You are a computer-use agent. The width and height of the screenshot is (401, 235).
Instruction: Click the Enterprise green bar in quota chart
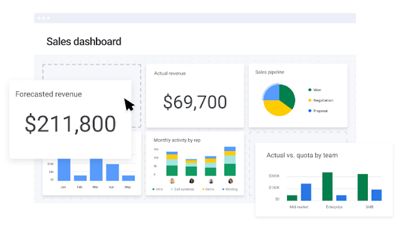click(x=327, y=186)
